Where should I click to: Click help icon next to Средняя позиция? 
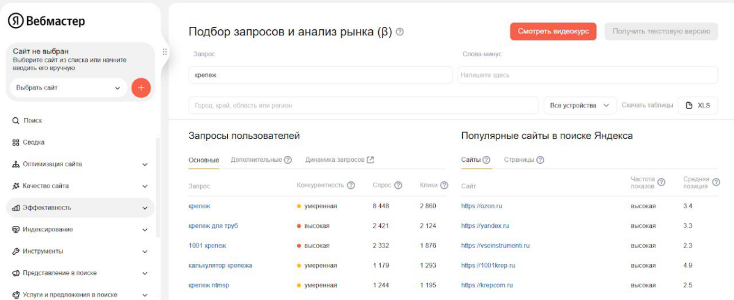[x=716, y=182]
